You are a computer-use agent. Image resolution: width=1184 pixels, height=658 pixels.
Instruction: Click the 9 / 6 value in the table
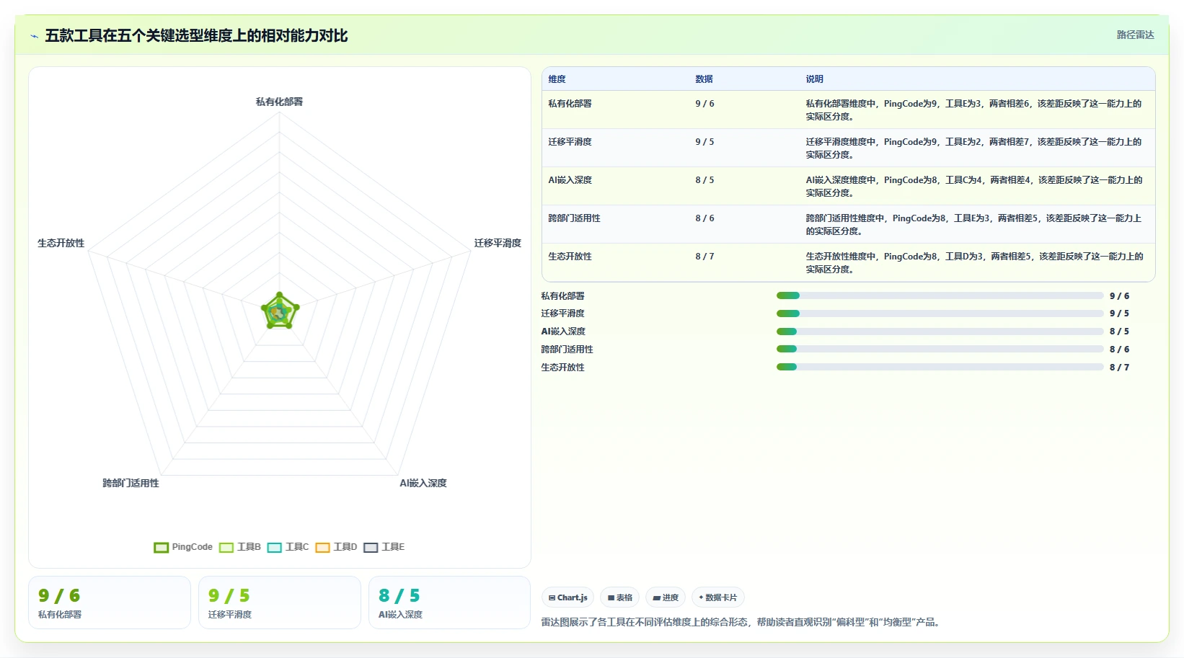pyautogui.click(x=704, y=104)
